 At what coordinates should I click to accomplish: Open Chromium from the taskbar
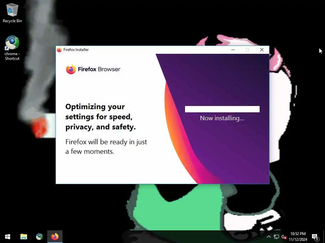tap(39, 237)
